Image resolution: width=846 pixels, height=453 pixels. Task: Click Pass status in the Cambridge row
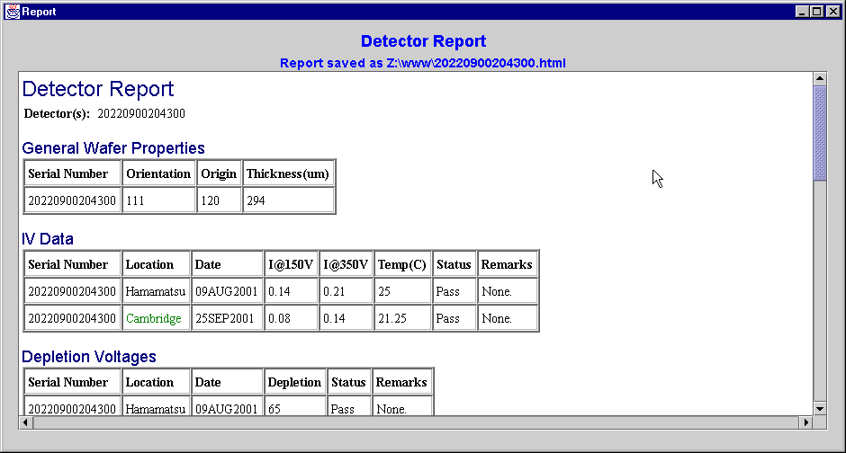pos(448,318)
